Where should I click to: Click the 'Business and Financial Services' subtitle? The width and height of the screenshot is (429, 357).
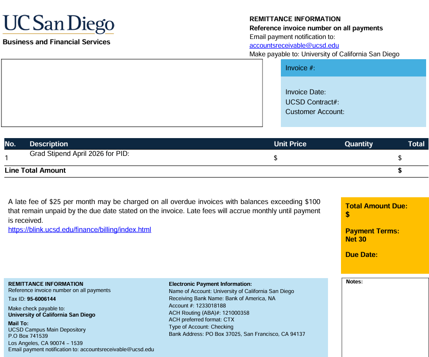coord(56,42)
